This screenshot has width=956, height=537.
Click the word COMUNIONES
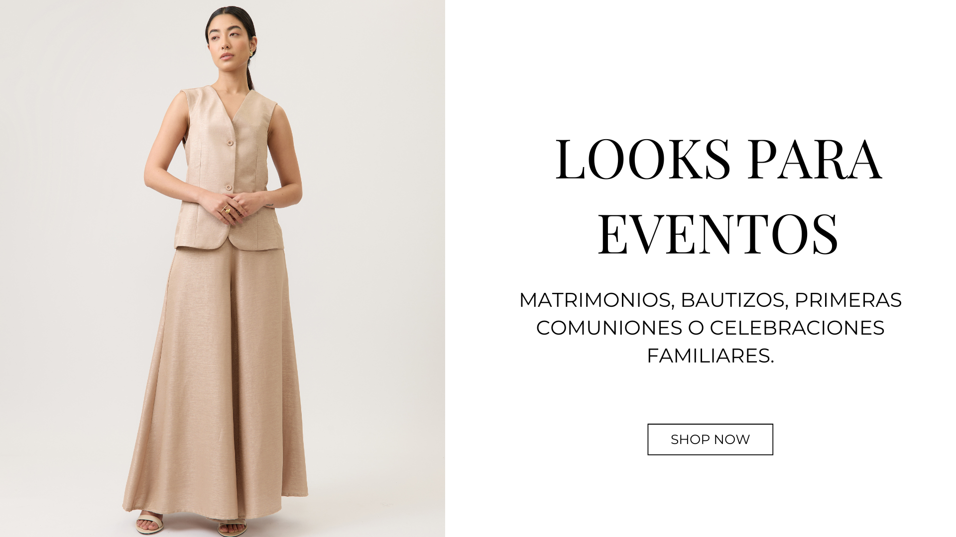point(609,328)
